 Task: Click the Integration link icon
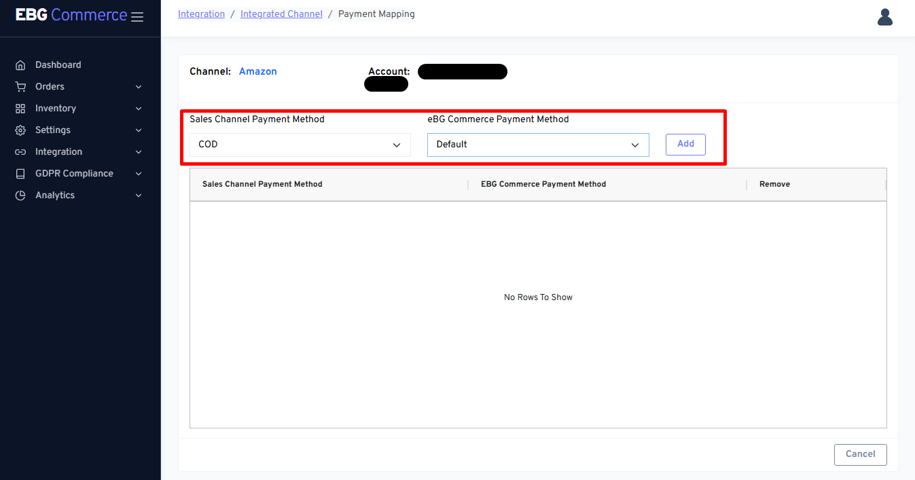coord(20,152)
